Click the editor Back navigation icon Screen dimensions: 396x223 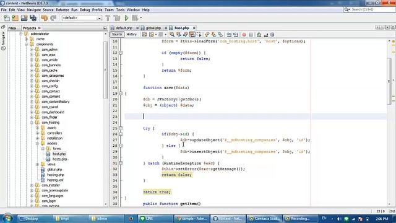(151, 35)
